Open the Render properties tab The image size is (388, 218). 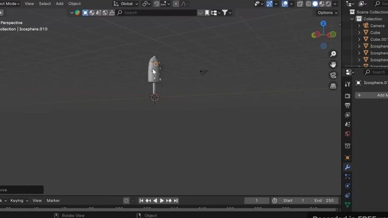(347, 96)
